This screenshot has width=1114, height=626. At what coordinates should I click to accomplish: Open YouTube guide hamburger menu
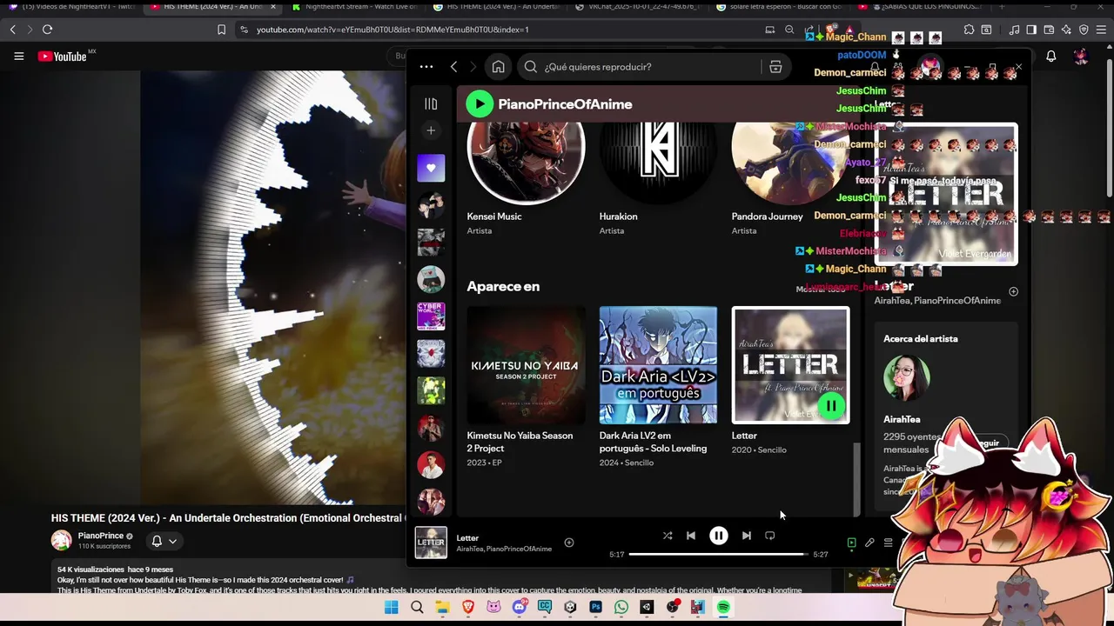point(18,57)
